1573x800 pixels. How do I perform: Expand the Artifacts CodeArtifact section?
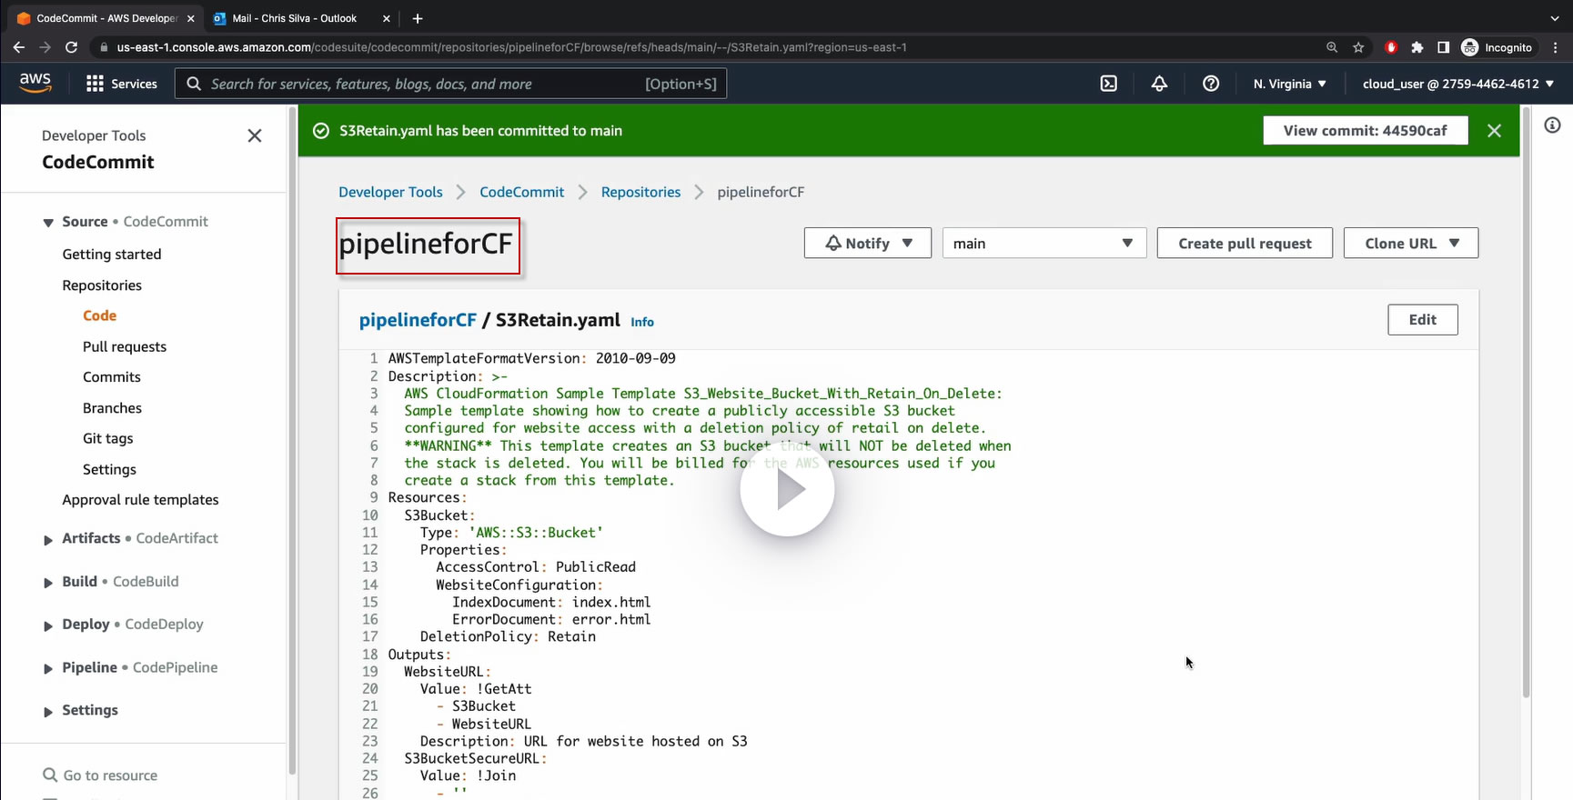(48, 540)
